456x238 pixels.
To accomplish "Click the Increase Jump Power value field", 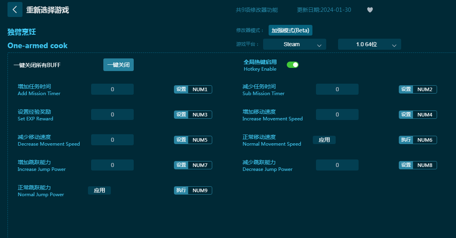I will (112, 165).
